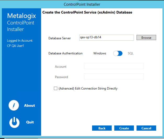Click the Advanced Edit Connection String label text

pyautogui.click(x=88, y=89)
